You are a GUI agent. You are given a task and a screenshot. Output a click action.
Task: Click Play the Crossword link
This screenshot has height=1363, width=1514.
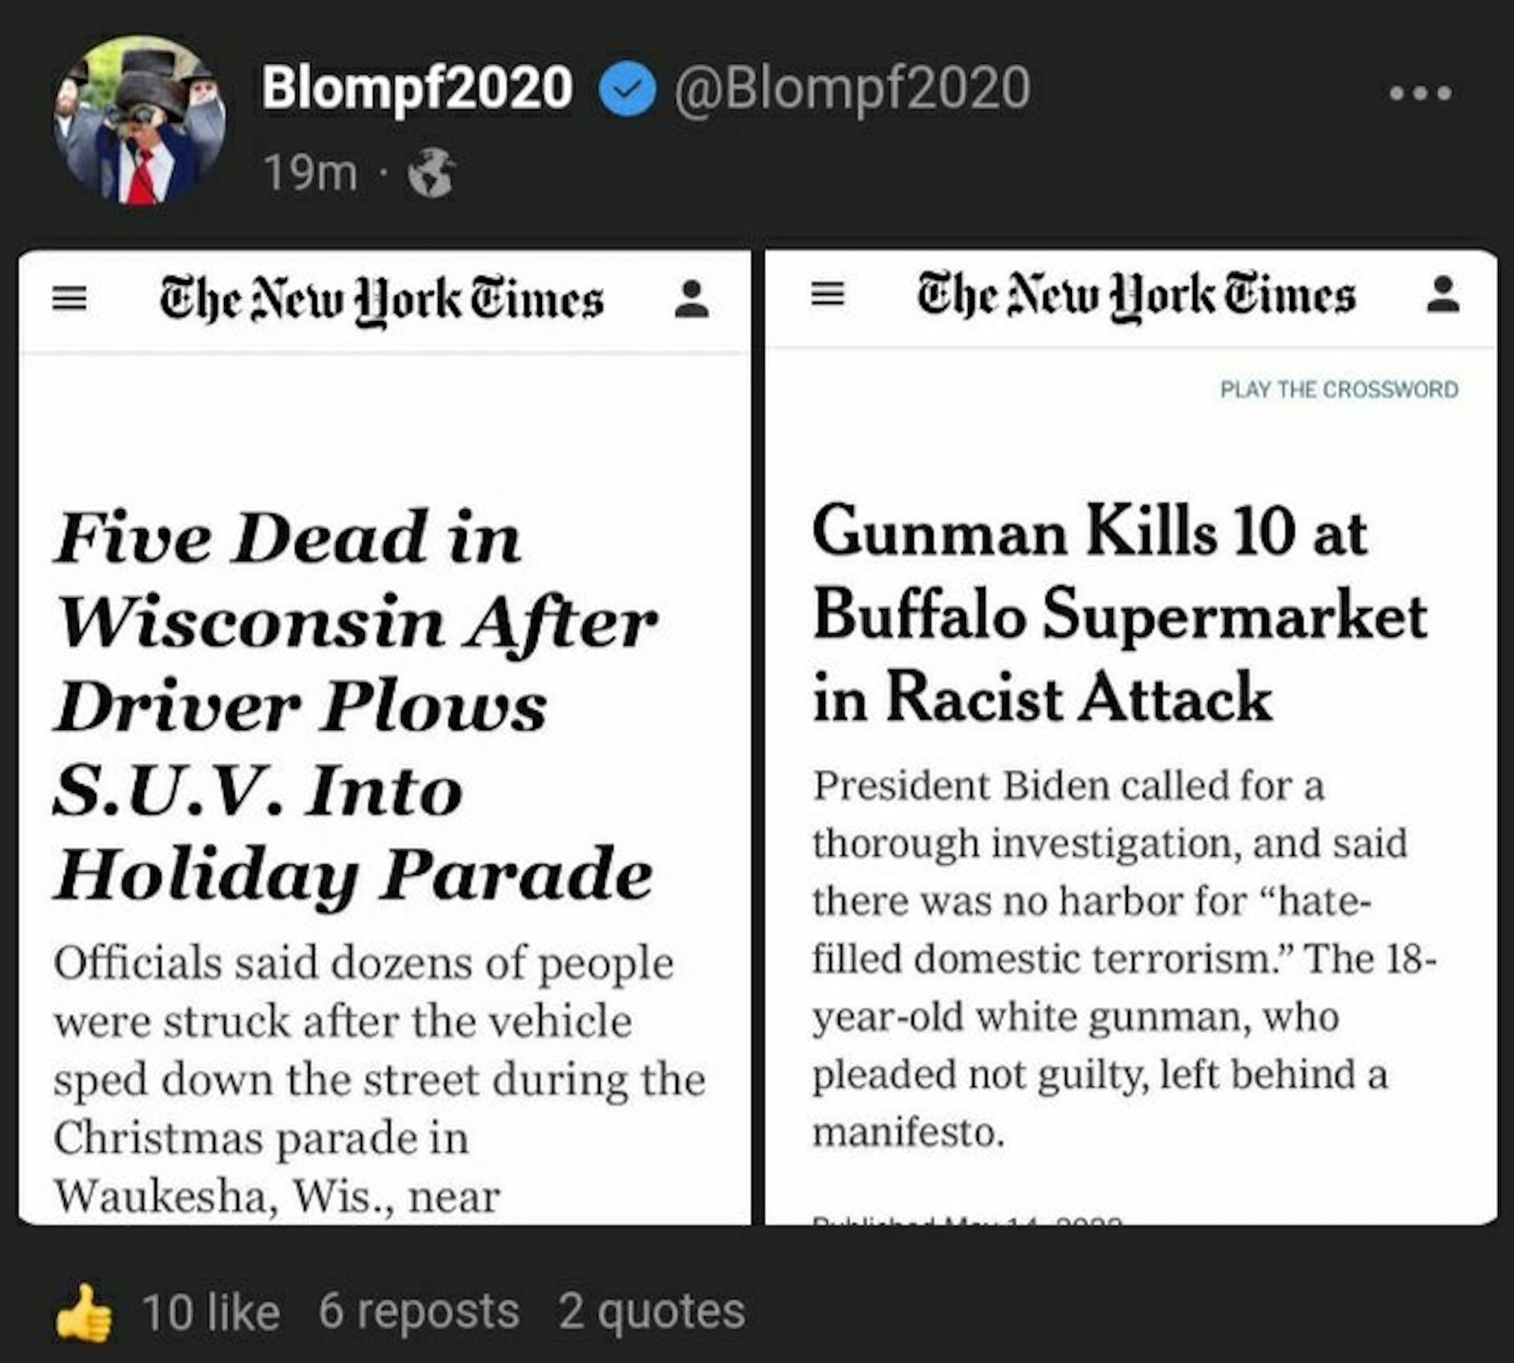[1338, 389]
